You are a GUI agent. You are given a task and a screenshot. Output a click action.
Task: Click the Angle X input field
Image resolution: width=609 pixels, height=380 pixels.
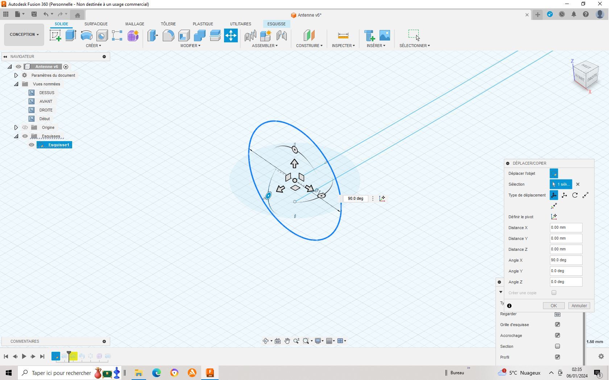click(x=566, y=260)
